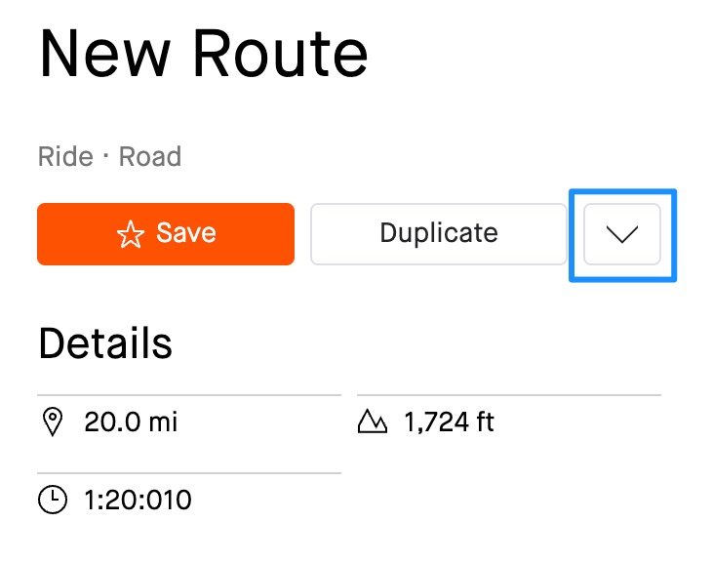Expand the chevron dropdown next to Duplicate
Screen dimensions: 712x562
[621, 234]
